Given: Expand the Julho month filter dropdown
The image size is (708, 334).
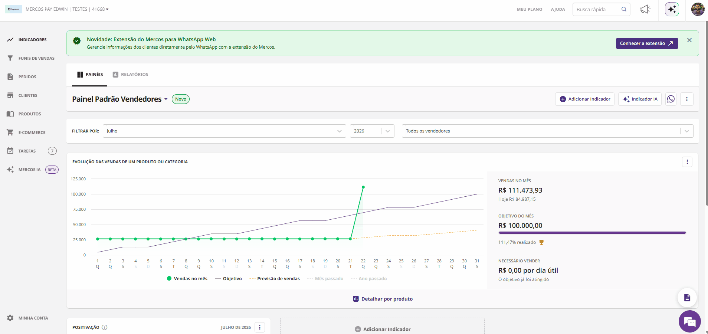Looking at the screenshot, I should [224, 131].
